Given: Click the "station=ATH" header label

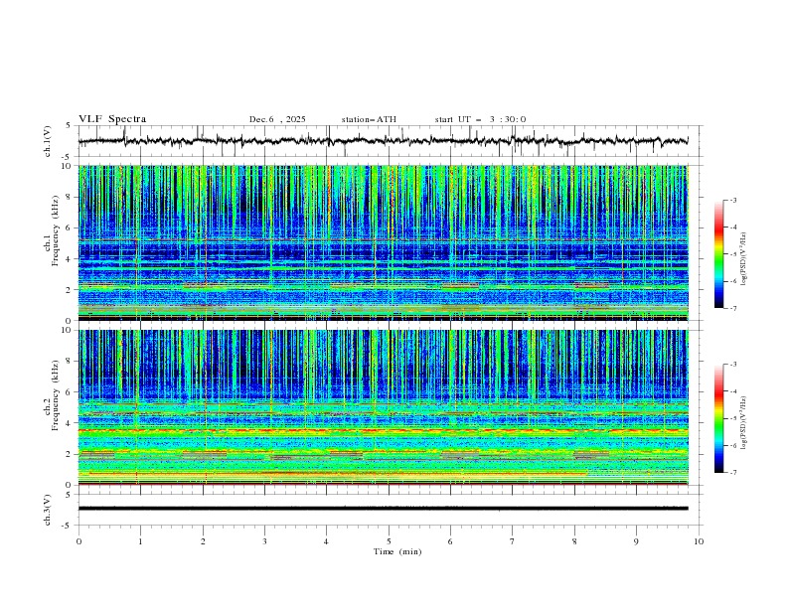Looking at the screenshot, I should click(x=369, y=119).
